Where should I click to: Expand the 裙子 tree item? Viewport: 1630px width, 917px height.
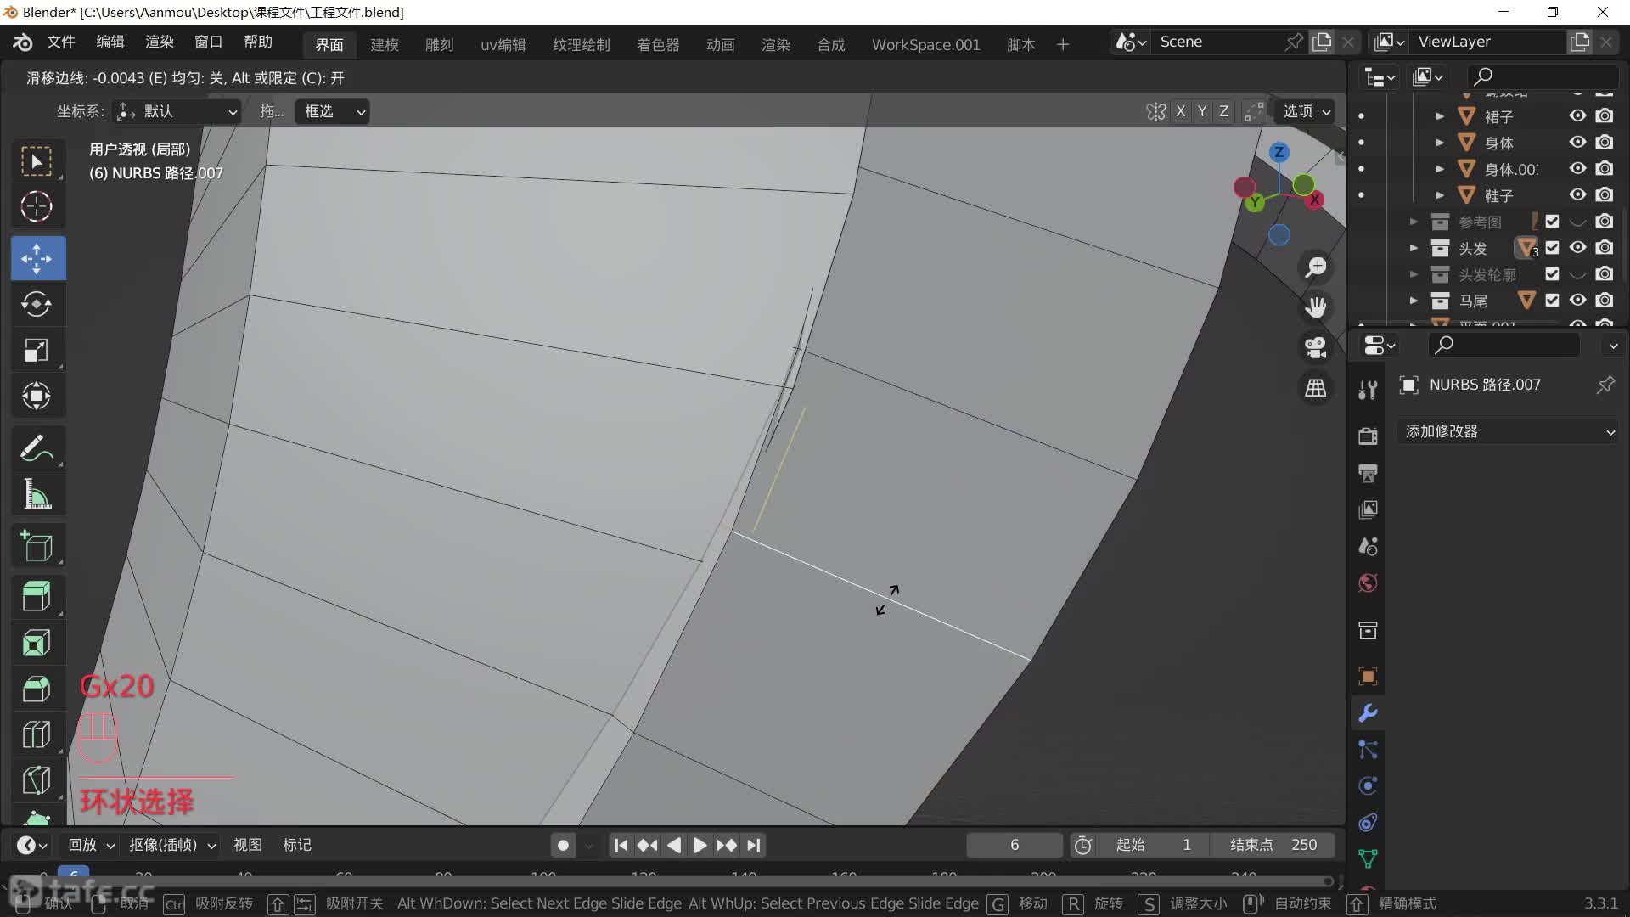1440,116
